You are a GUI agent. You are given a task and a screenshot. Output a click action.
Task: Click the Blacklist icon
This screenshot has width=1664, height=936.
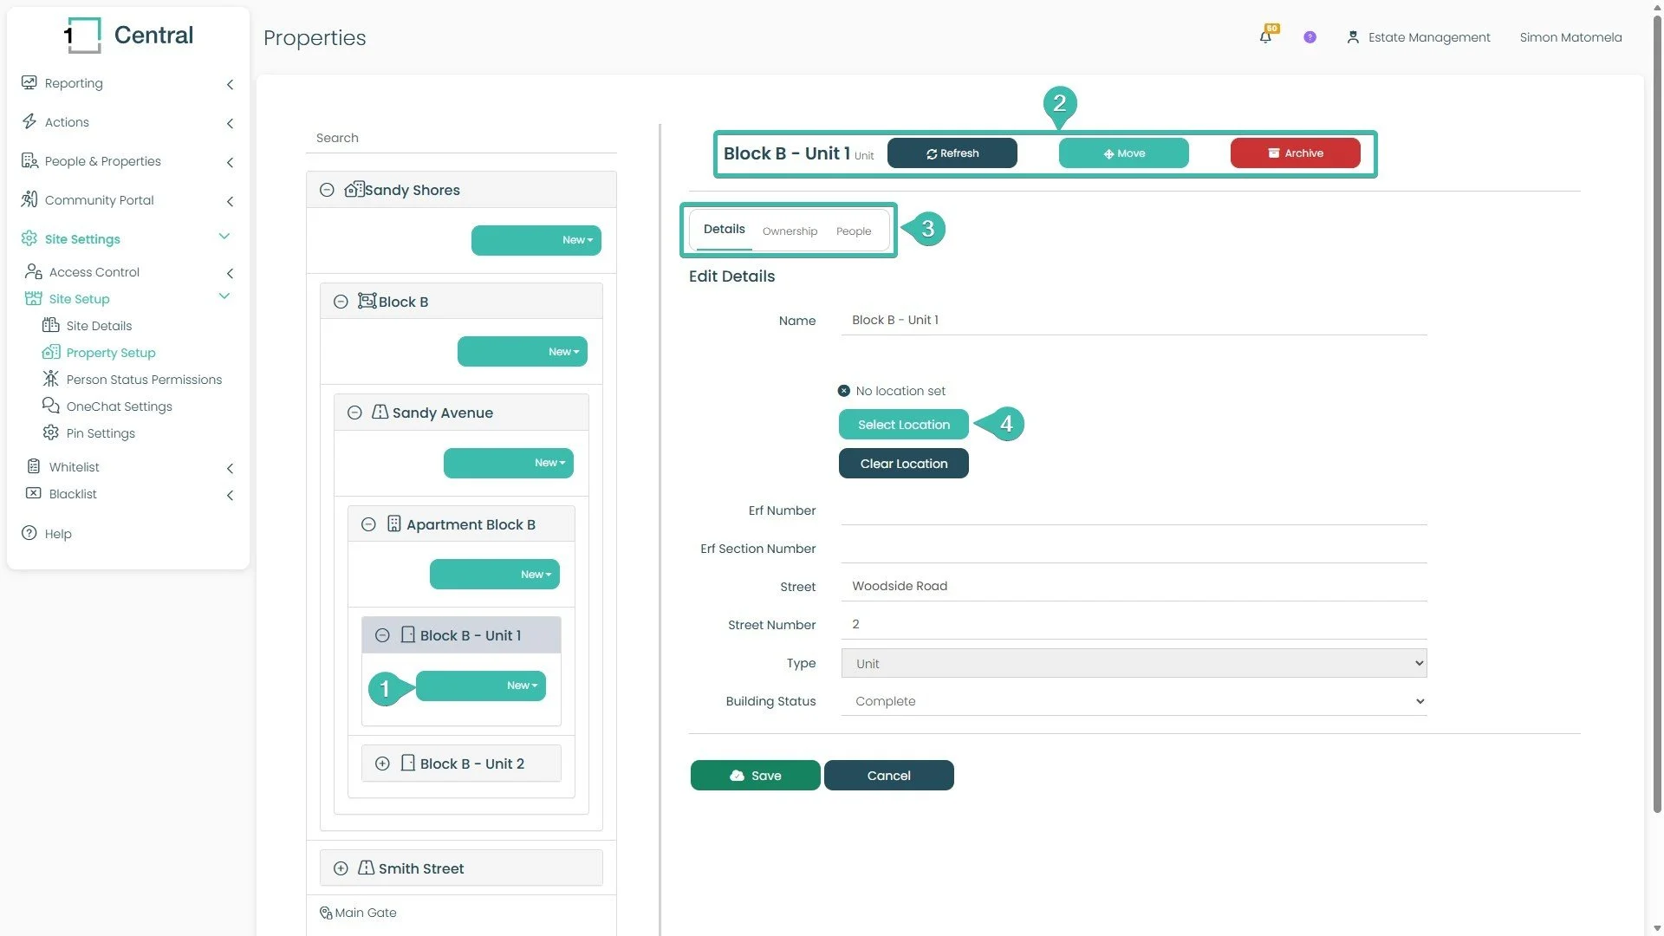34,493
